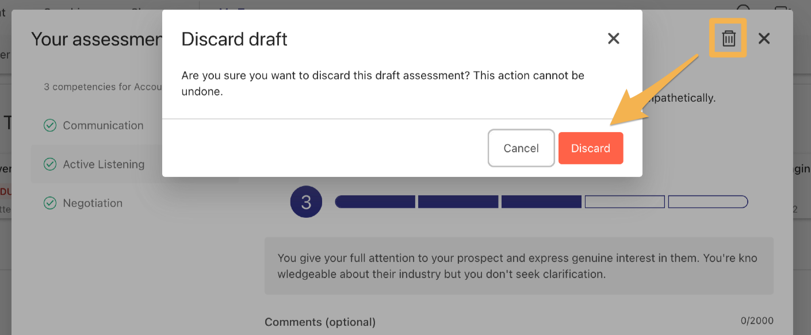Select the Communication competency
Image resolution: width=811 pixels, height=335 pixels.
103,125
